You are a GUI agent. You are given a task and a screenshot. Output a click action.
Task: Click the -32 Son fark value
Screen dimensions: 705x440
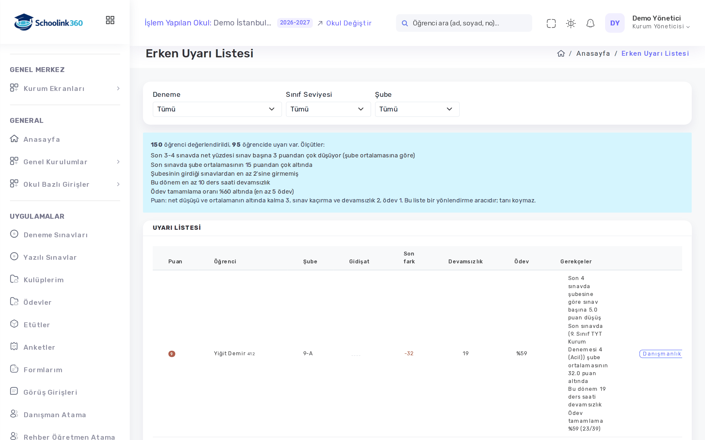[409, 354]
